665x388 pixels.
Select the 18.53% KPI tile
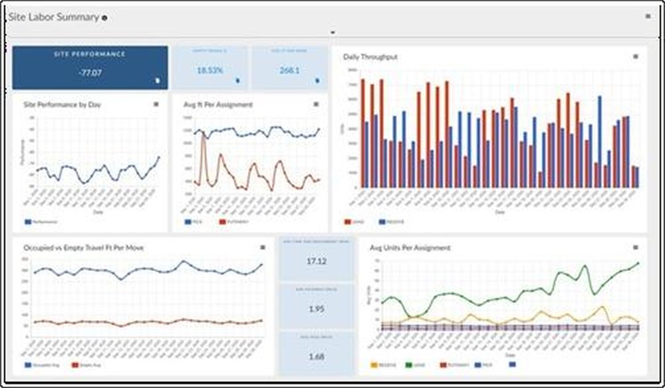click(x=209, y=68)
